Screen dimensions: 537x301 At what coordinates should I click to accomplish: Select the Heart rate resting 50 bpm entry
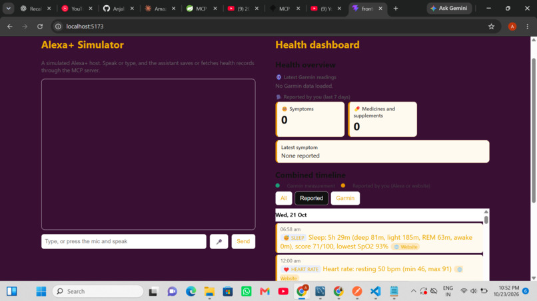(x=379, y=268)
